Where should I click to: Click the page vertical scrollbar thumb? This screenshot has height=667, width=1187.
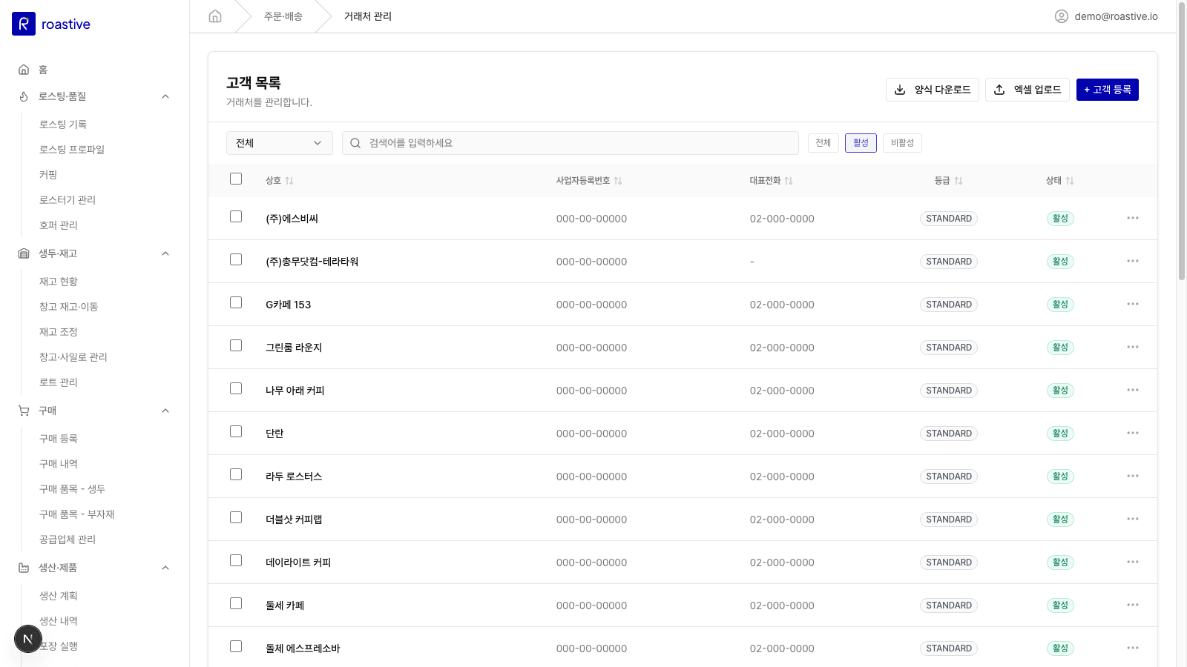(1182, 141)
